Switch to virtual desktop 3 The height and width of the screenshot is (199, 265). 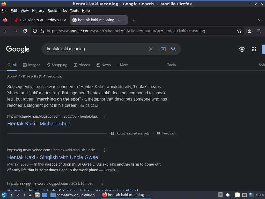pyautogui.click(x=24, y=195)
